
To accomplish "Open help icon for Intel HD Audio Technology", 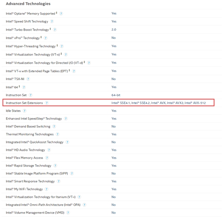I will [49, 150].
